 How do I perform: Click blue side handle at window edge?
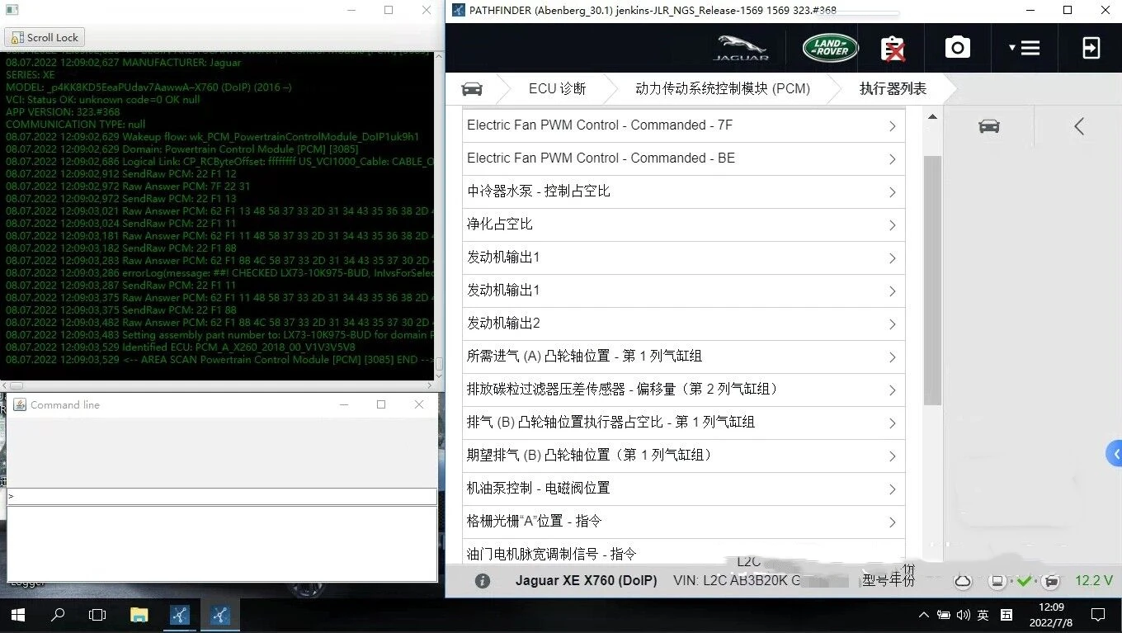1115,454
